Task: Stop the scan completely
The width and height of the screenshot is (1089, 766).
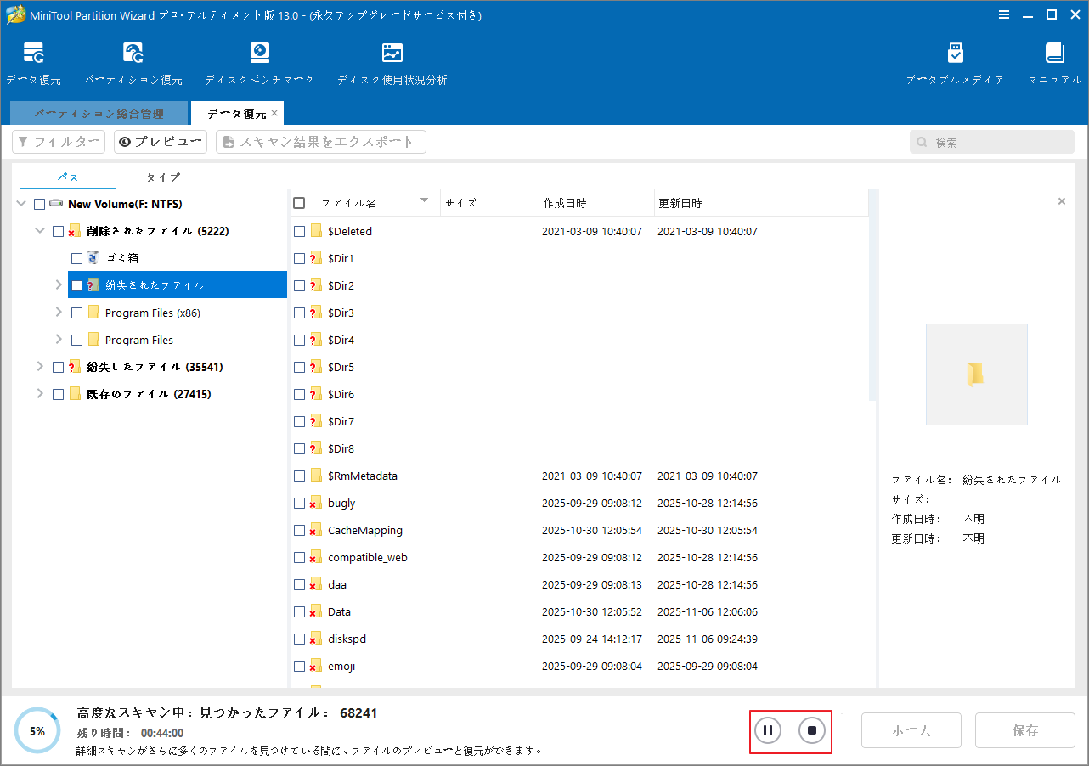Action: tap(813, 730)
